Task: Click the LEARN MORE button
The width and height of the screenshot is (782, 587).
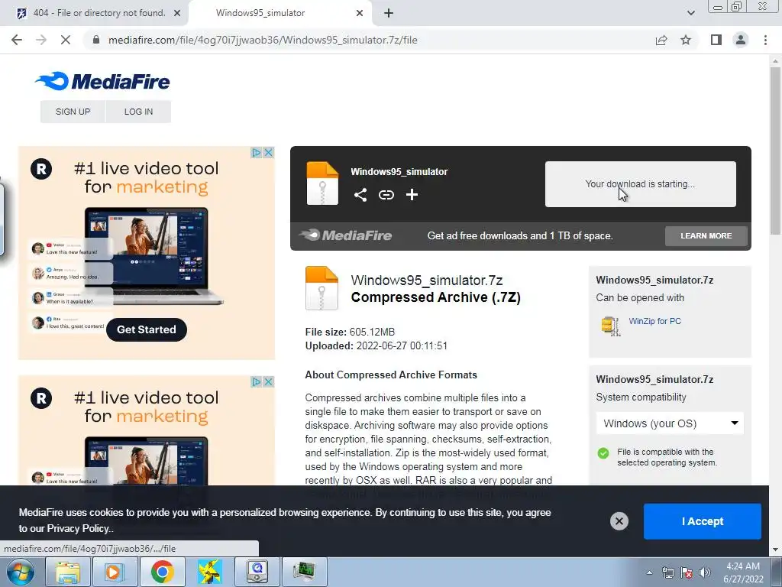Action: click(x=706, y=235)
